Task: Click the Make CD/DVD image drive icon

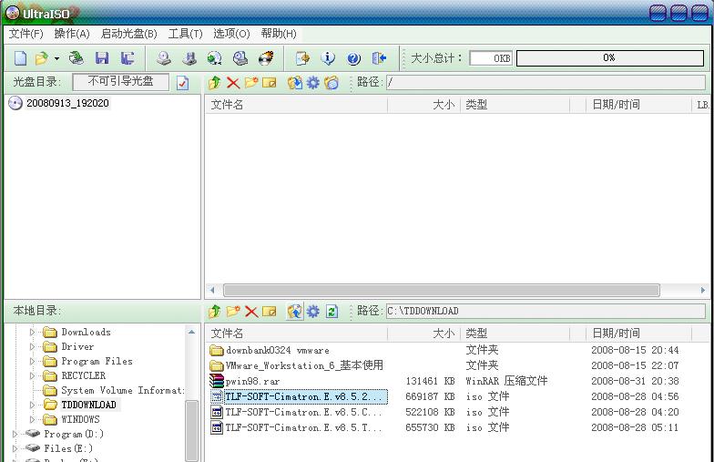Action: click(x=164, y=58)
